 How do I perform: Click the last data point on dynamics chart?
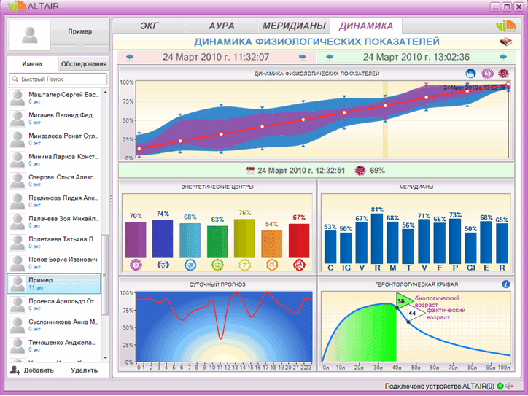point(508,84)
